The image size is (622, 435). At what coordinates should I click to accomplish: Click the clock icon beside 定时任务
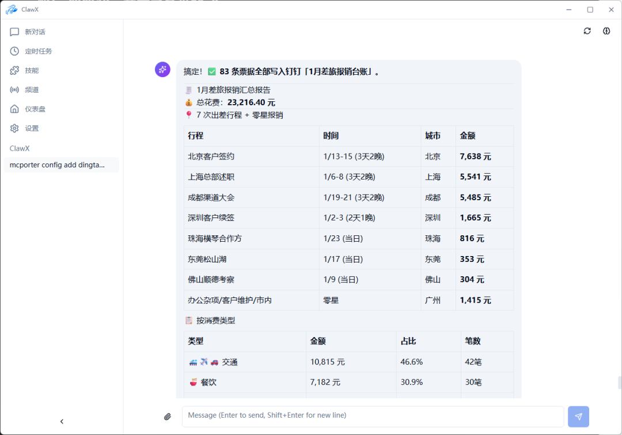[x=14, y=51]
